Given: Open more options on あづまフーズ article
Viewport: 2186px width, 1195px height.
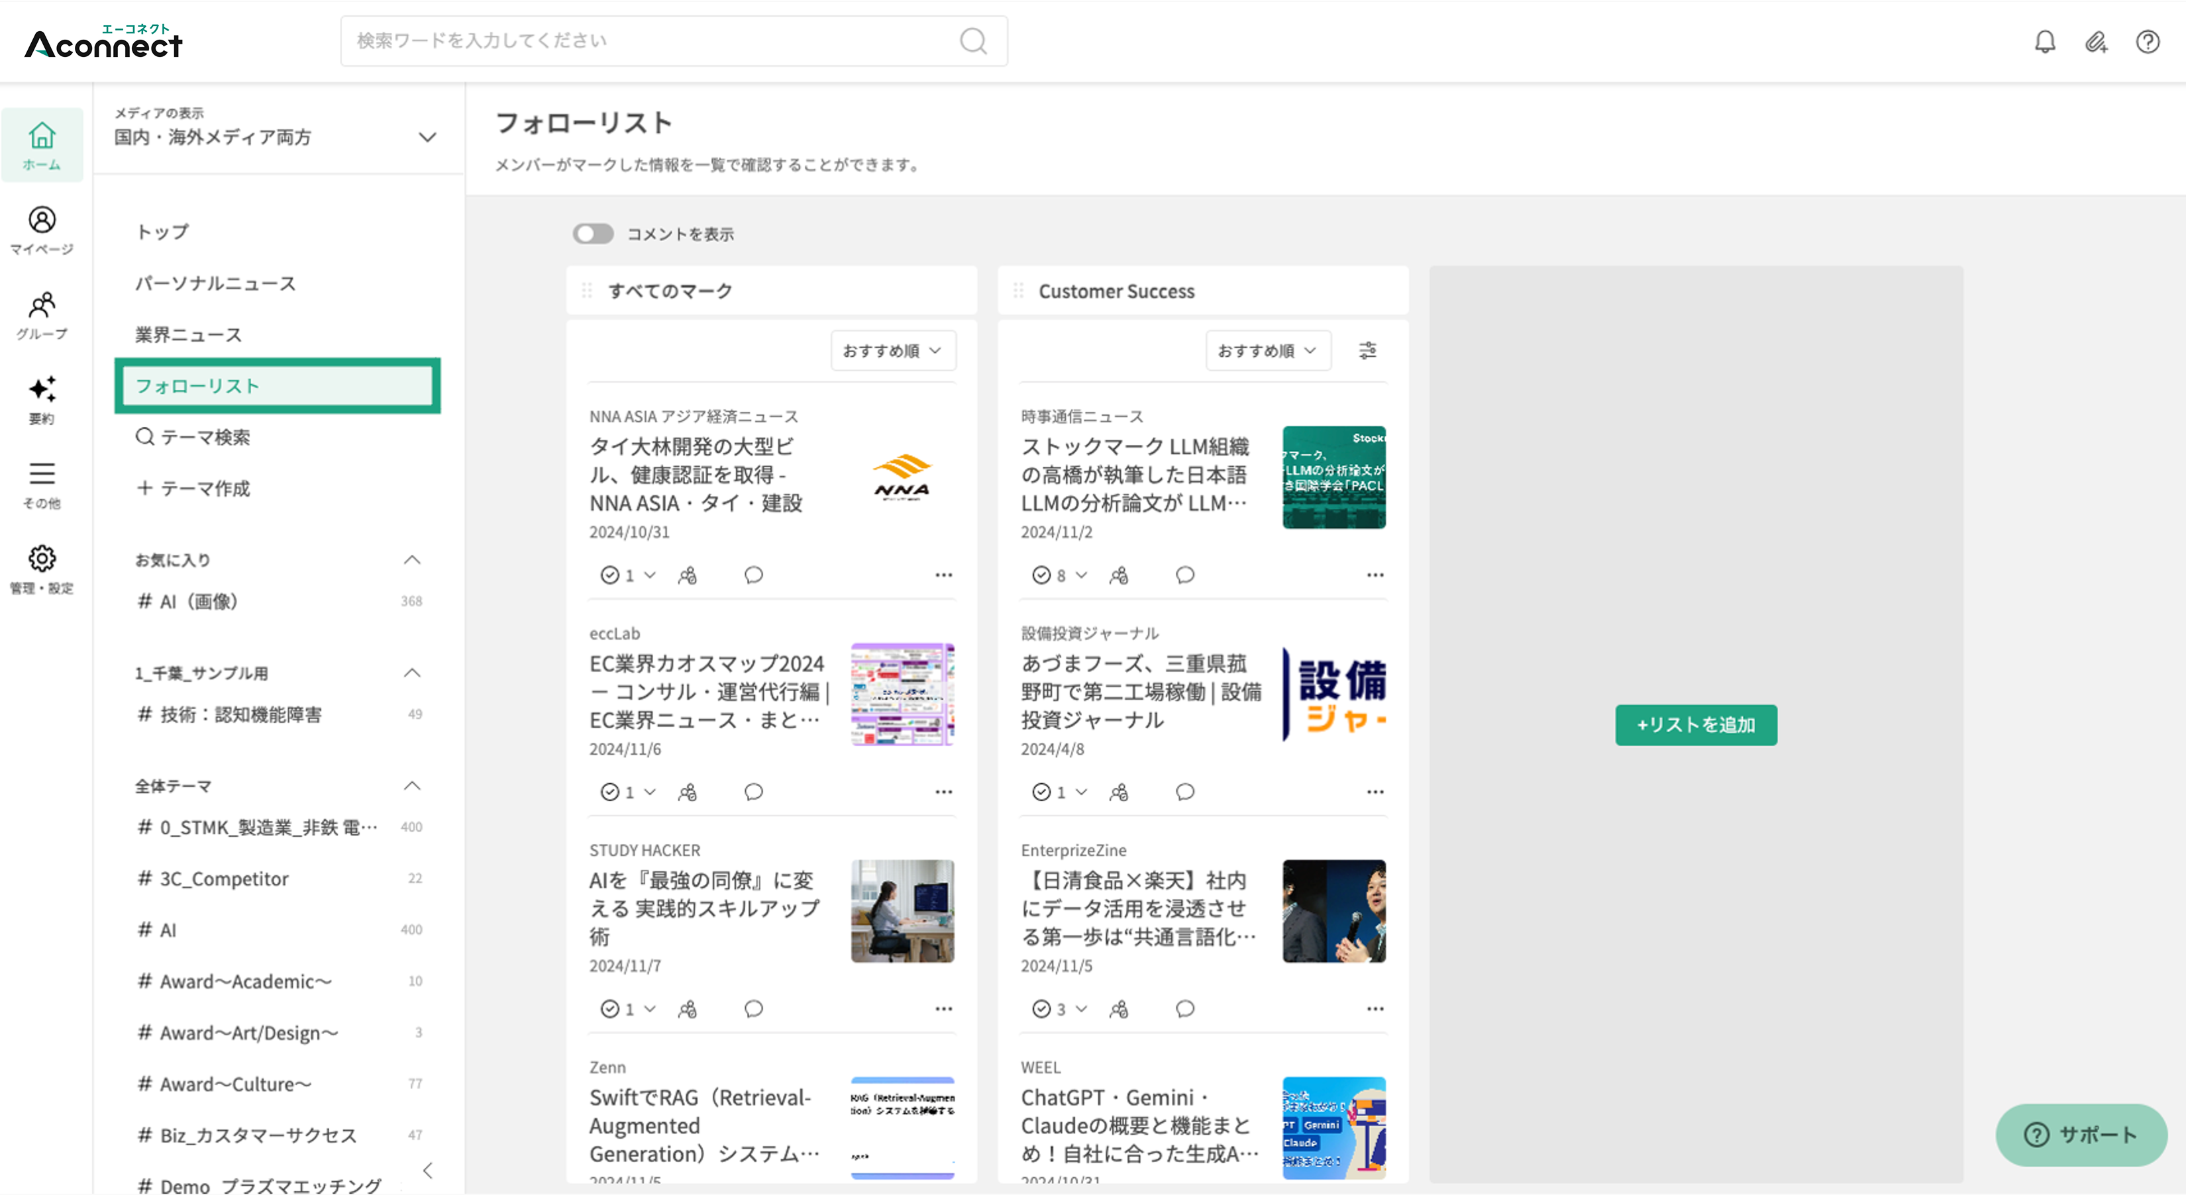Looking at the screenshot, I should [1376, 792].
